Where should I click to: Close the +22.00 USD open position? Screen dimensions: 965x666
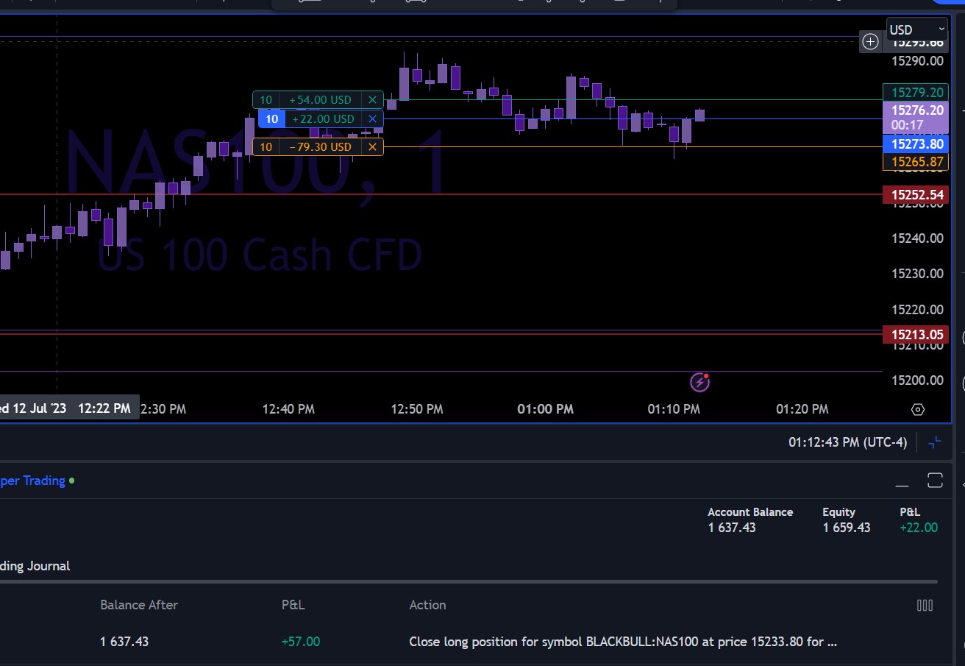[372, 119]
